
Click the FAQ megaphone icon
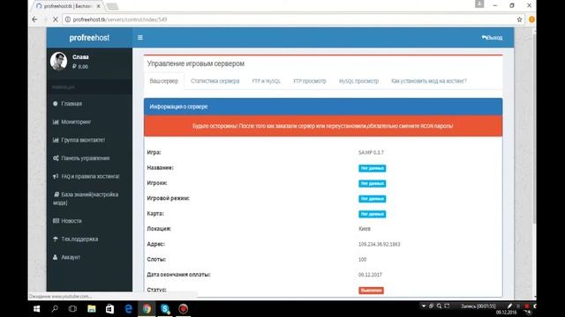[56, 176]
